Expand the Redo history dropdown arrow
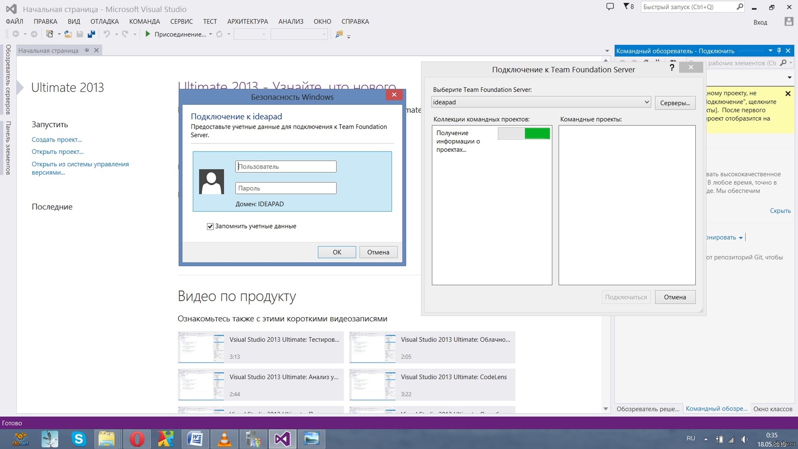The width and height of the screenshot is (798, 449). click(135, 34)
